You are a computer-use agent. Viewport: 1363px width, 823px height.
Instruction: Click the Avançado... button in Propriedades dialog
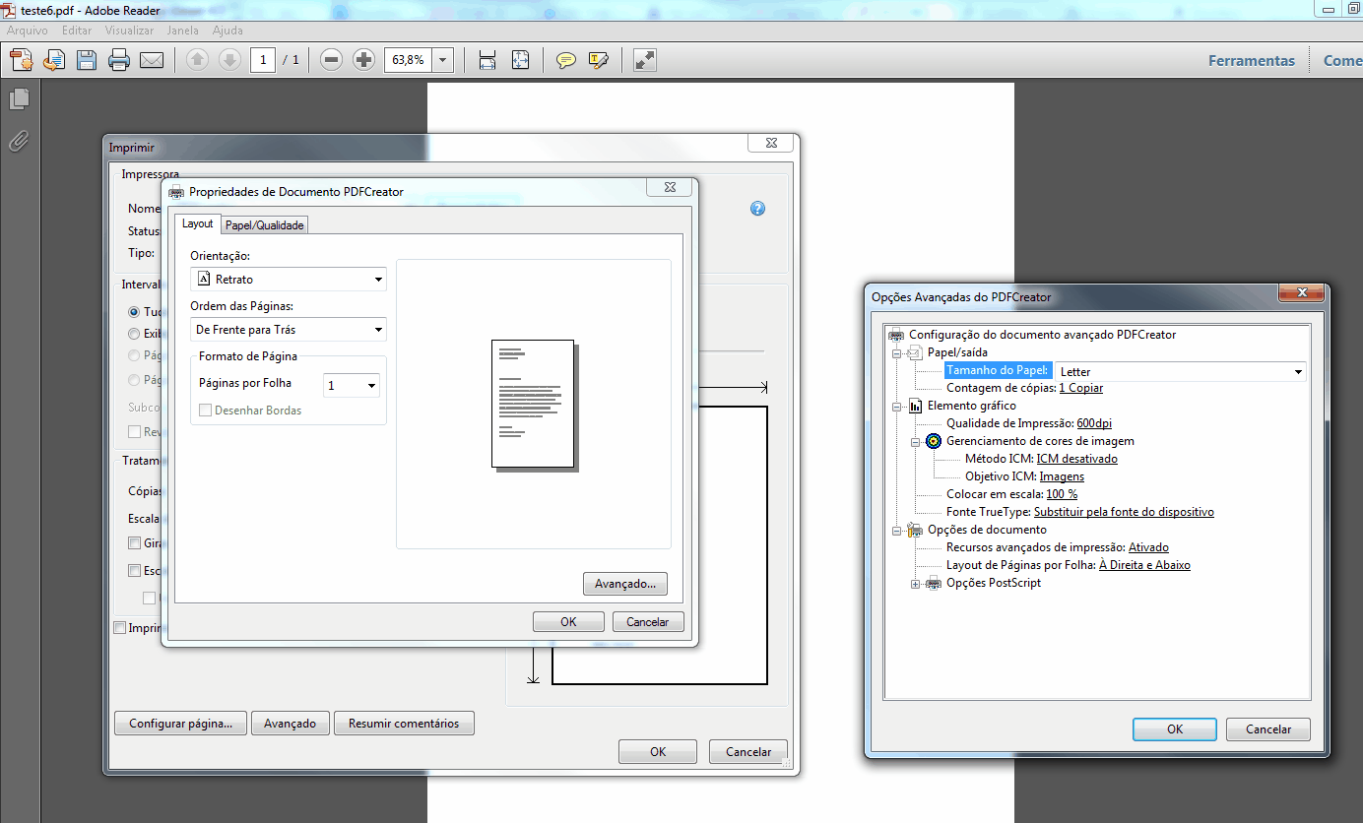(x=625, y=584)
